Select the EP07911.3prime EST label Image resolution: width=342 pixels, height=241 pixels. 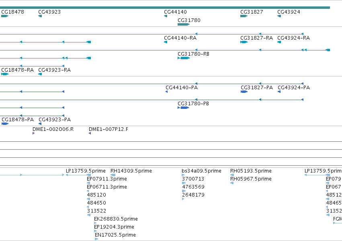[106, 179]
